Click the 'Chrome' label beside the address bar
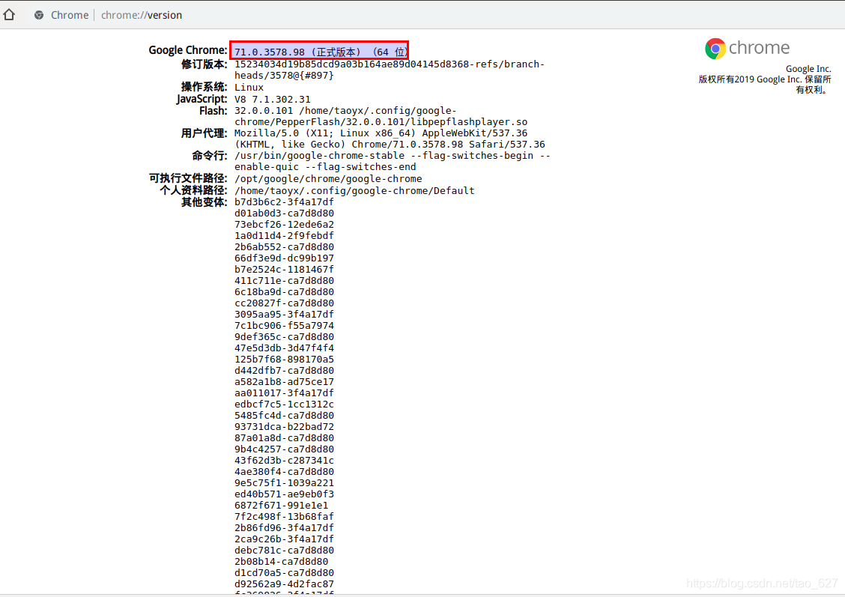Image resolution: width=845 pixels, height=597 pixels. (x=70, y=15)
